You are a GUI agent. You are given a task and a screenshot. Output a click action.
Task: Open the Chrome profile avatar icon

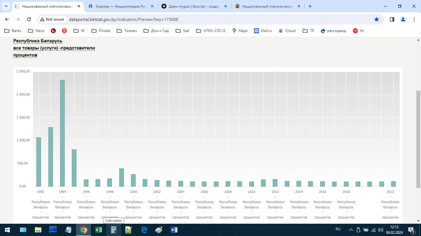pyautogui.click(x=403, y=19)
